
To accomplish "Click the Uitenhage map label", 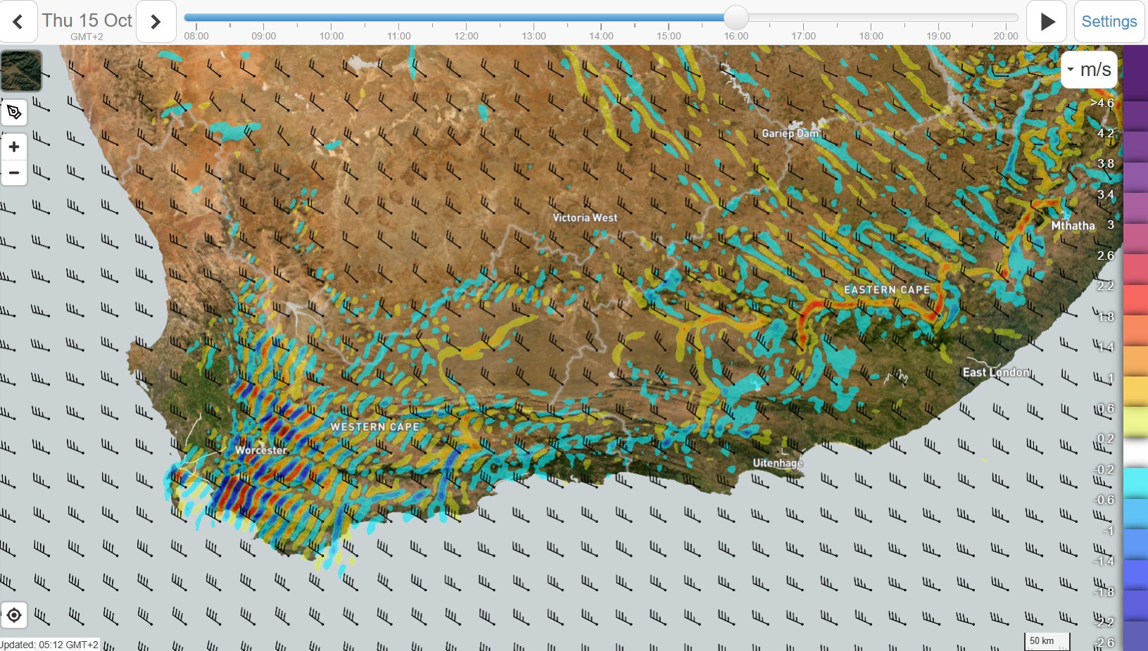I will click(778, 463).
